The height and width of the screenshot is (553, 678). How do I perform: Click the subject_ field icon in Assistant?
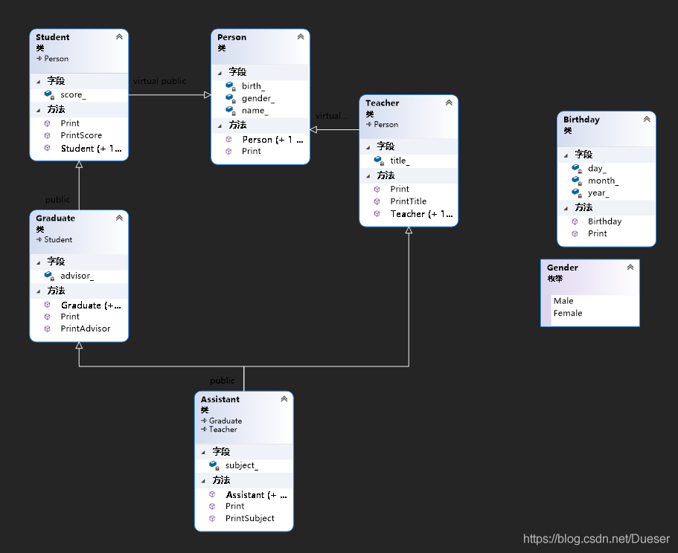(x=214, y=465)
